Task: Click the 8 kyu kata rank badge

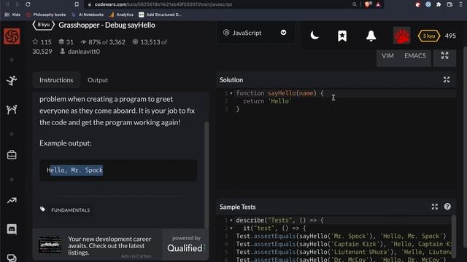Action: (44, 25)
